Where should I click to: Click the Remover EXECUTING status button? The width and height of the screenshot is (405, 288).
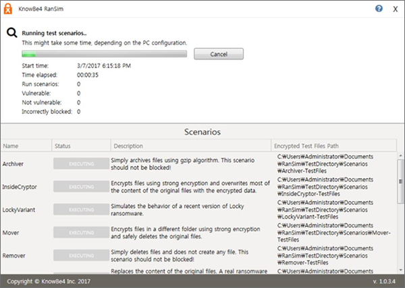click(x=82, y=256)
